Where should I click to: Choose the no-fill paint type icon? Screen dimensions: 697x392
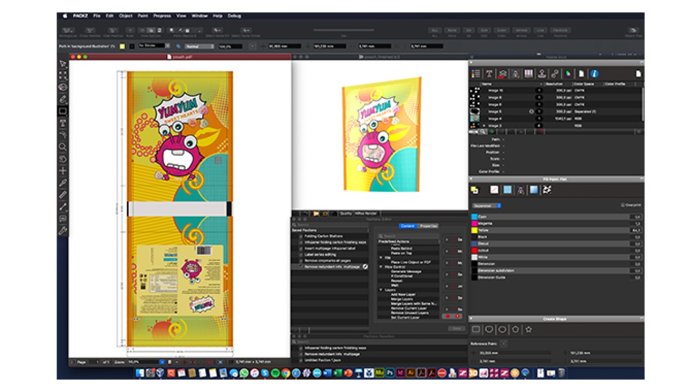pyautogui.click(x=494, y=189)
